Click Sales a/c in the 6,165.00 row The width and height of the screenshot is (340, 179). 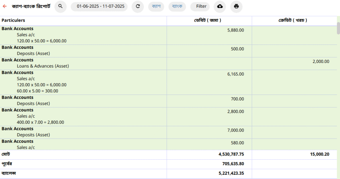[x=26, y=79]
